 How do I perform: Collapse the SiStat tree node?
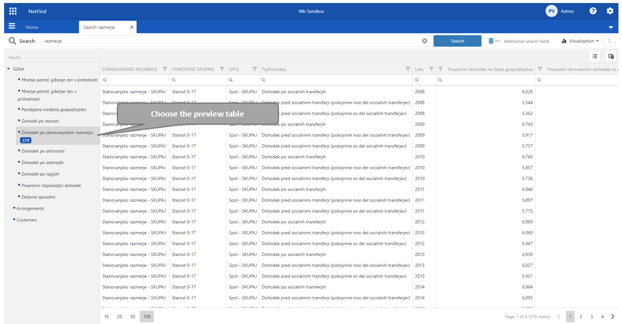[x=8, y=69]
